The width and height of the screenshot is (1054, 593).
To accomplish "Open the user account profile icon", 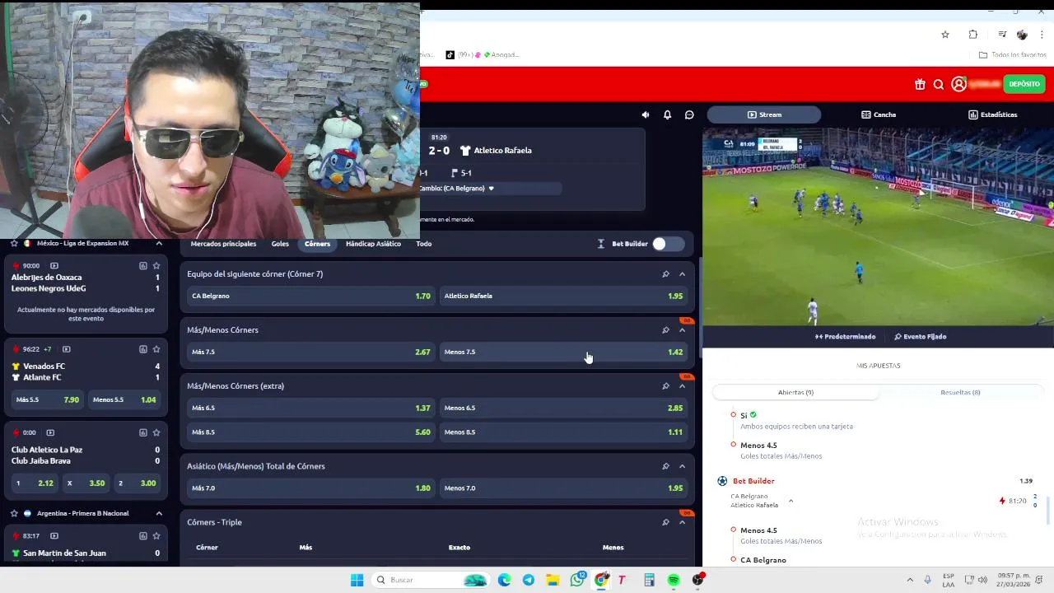I will pos(958,84).
